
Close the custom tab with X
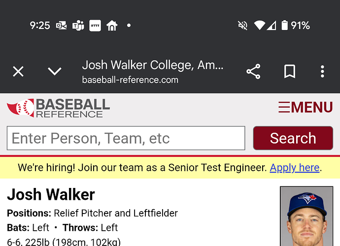tap(18, 71)
